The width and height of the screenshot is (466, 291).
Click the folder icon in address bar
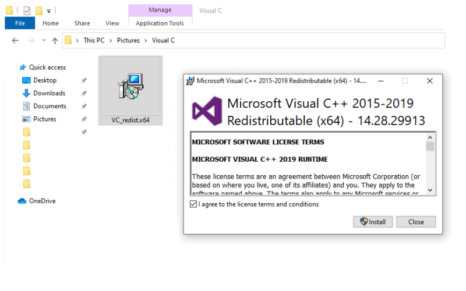[68, 40]
